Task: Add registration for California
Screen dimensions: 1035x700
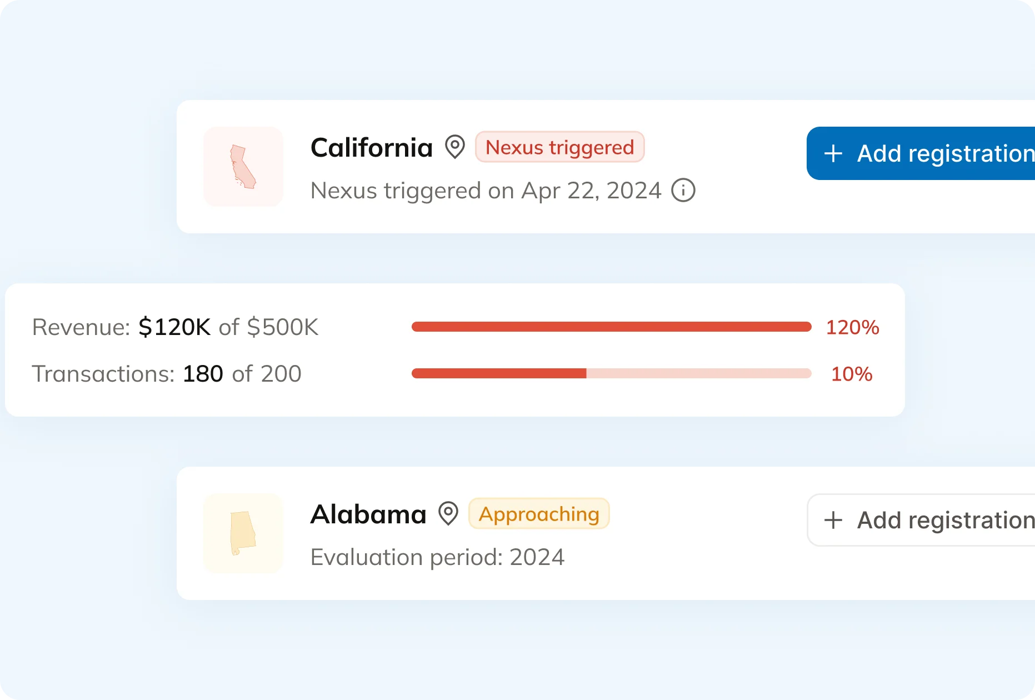Action: click(x=917, y=153)
